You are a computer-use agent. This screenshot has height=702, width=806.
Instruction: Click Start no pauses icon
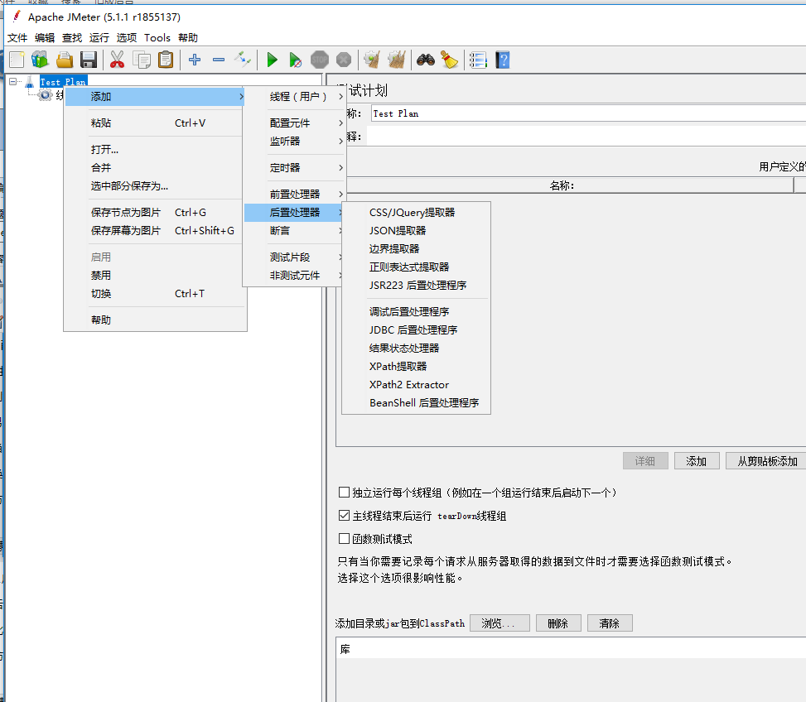pyautogui.click(x=295, y=60)
